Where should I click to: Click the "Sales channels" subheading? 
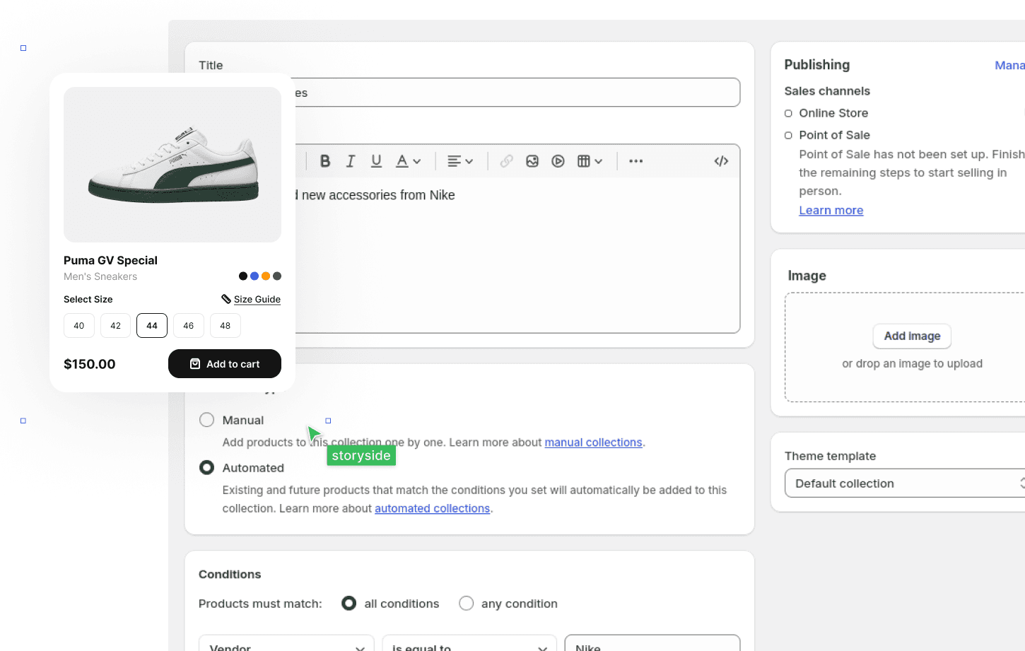[827, 91]
